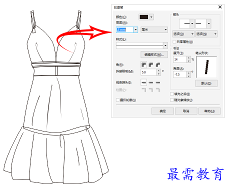Click the nib shape preview box

coord(206,67)
